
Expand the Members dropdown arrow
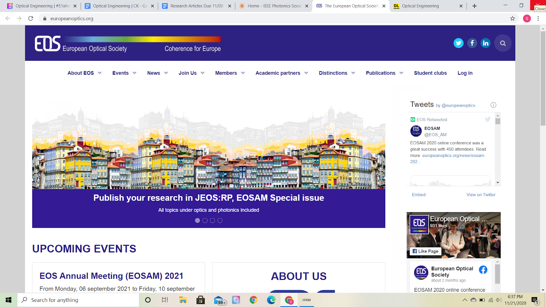243,73
